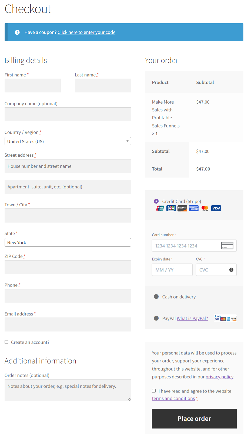Viewport: 248px width, 434px height.
Task: Click the Place order button
Action: [x=194, y=419]
